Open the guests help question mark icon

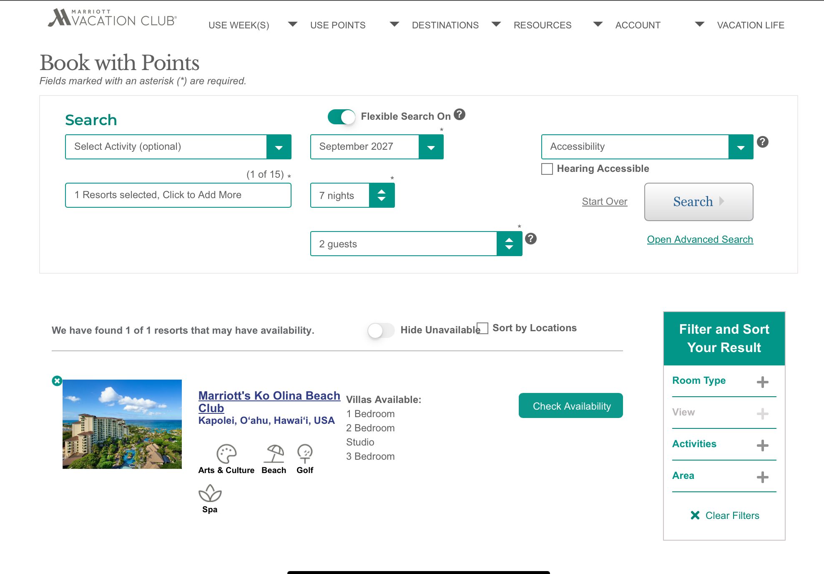531,239
